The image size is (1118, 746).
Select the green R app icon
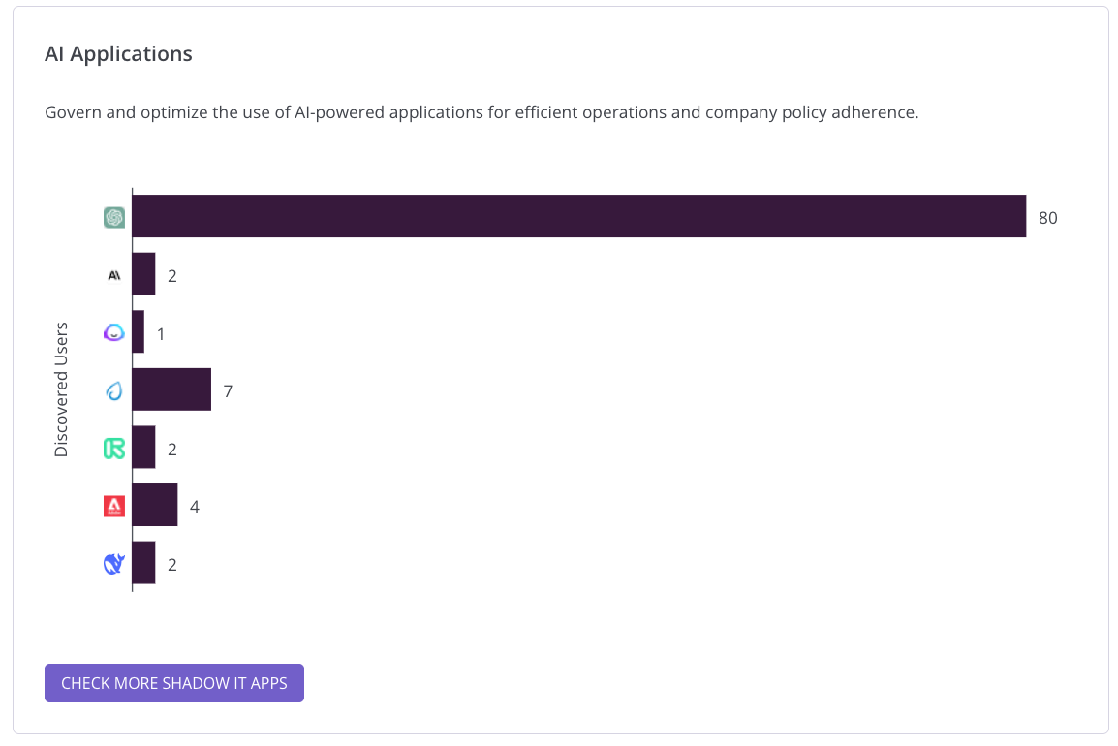[114, 449]
